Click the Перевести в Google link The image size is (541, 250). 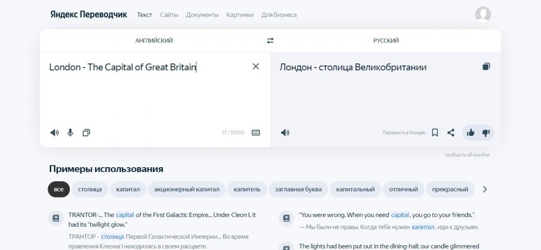coord(404,133)
